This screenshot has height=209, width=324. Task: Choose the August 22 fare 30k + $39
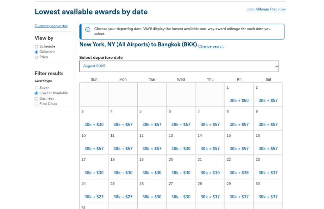(239, 173)
